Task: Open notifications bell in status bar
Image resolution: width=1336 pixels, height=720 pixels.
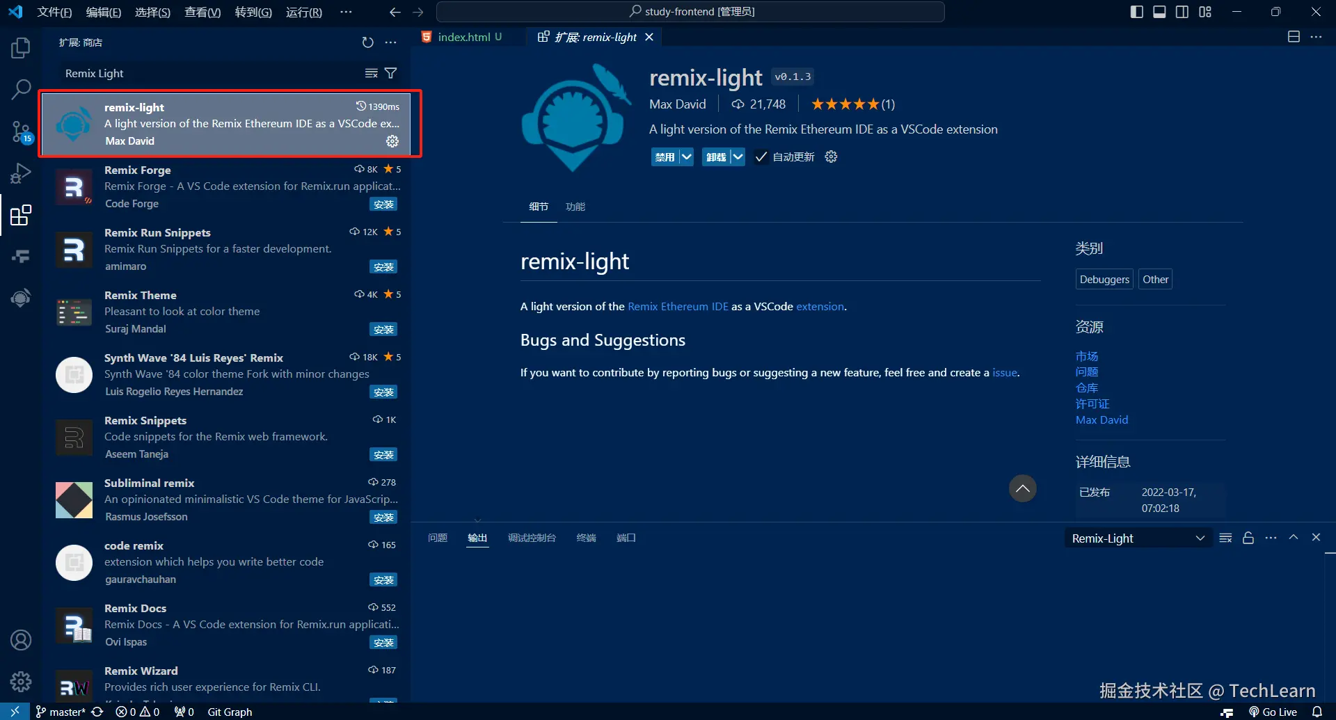Action: tap(1317, 712)
